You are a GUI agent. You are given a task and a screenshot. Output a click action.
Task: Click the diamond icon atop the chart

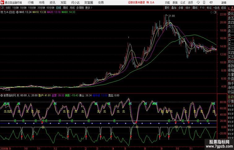click(211, 12)
